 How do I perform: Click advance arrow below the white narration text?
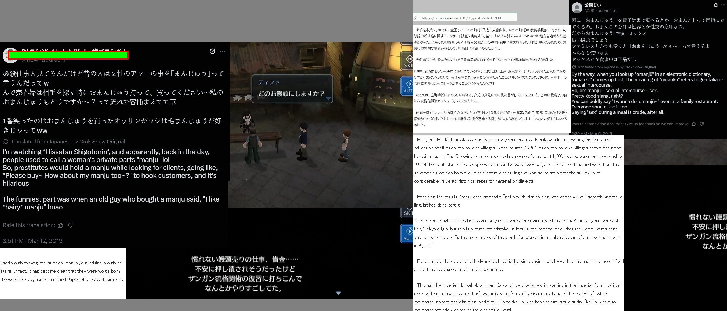click(338, 293)
